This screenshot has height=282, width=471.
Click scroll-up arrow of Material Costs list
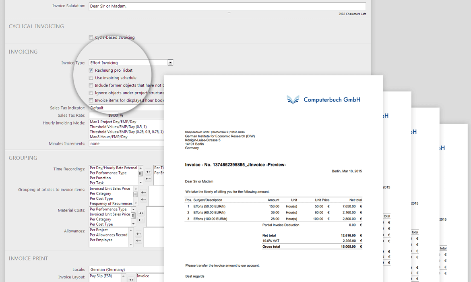point(133,209)
